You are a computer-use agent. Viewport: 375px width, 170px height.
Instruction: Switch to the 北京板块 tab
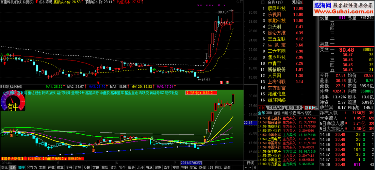click(x=294, y=108)
